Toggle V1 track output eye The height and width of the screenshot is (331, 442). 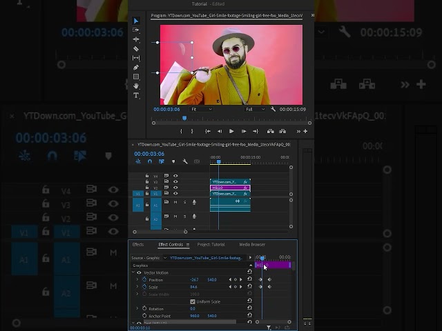coord(175,193)
